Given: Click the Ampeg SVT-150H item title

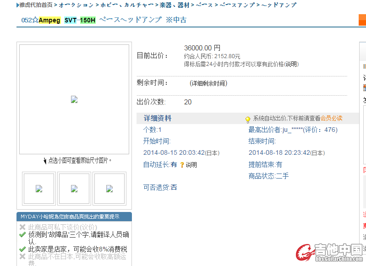Looking at the screenshot, I should [104, 20].
